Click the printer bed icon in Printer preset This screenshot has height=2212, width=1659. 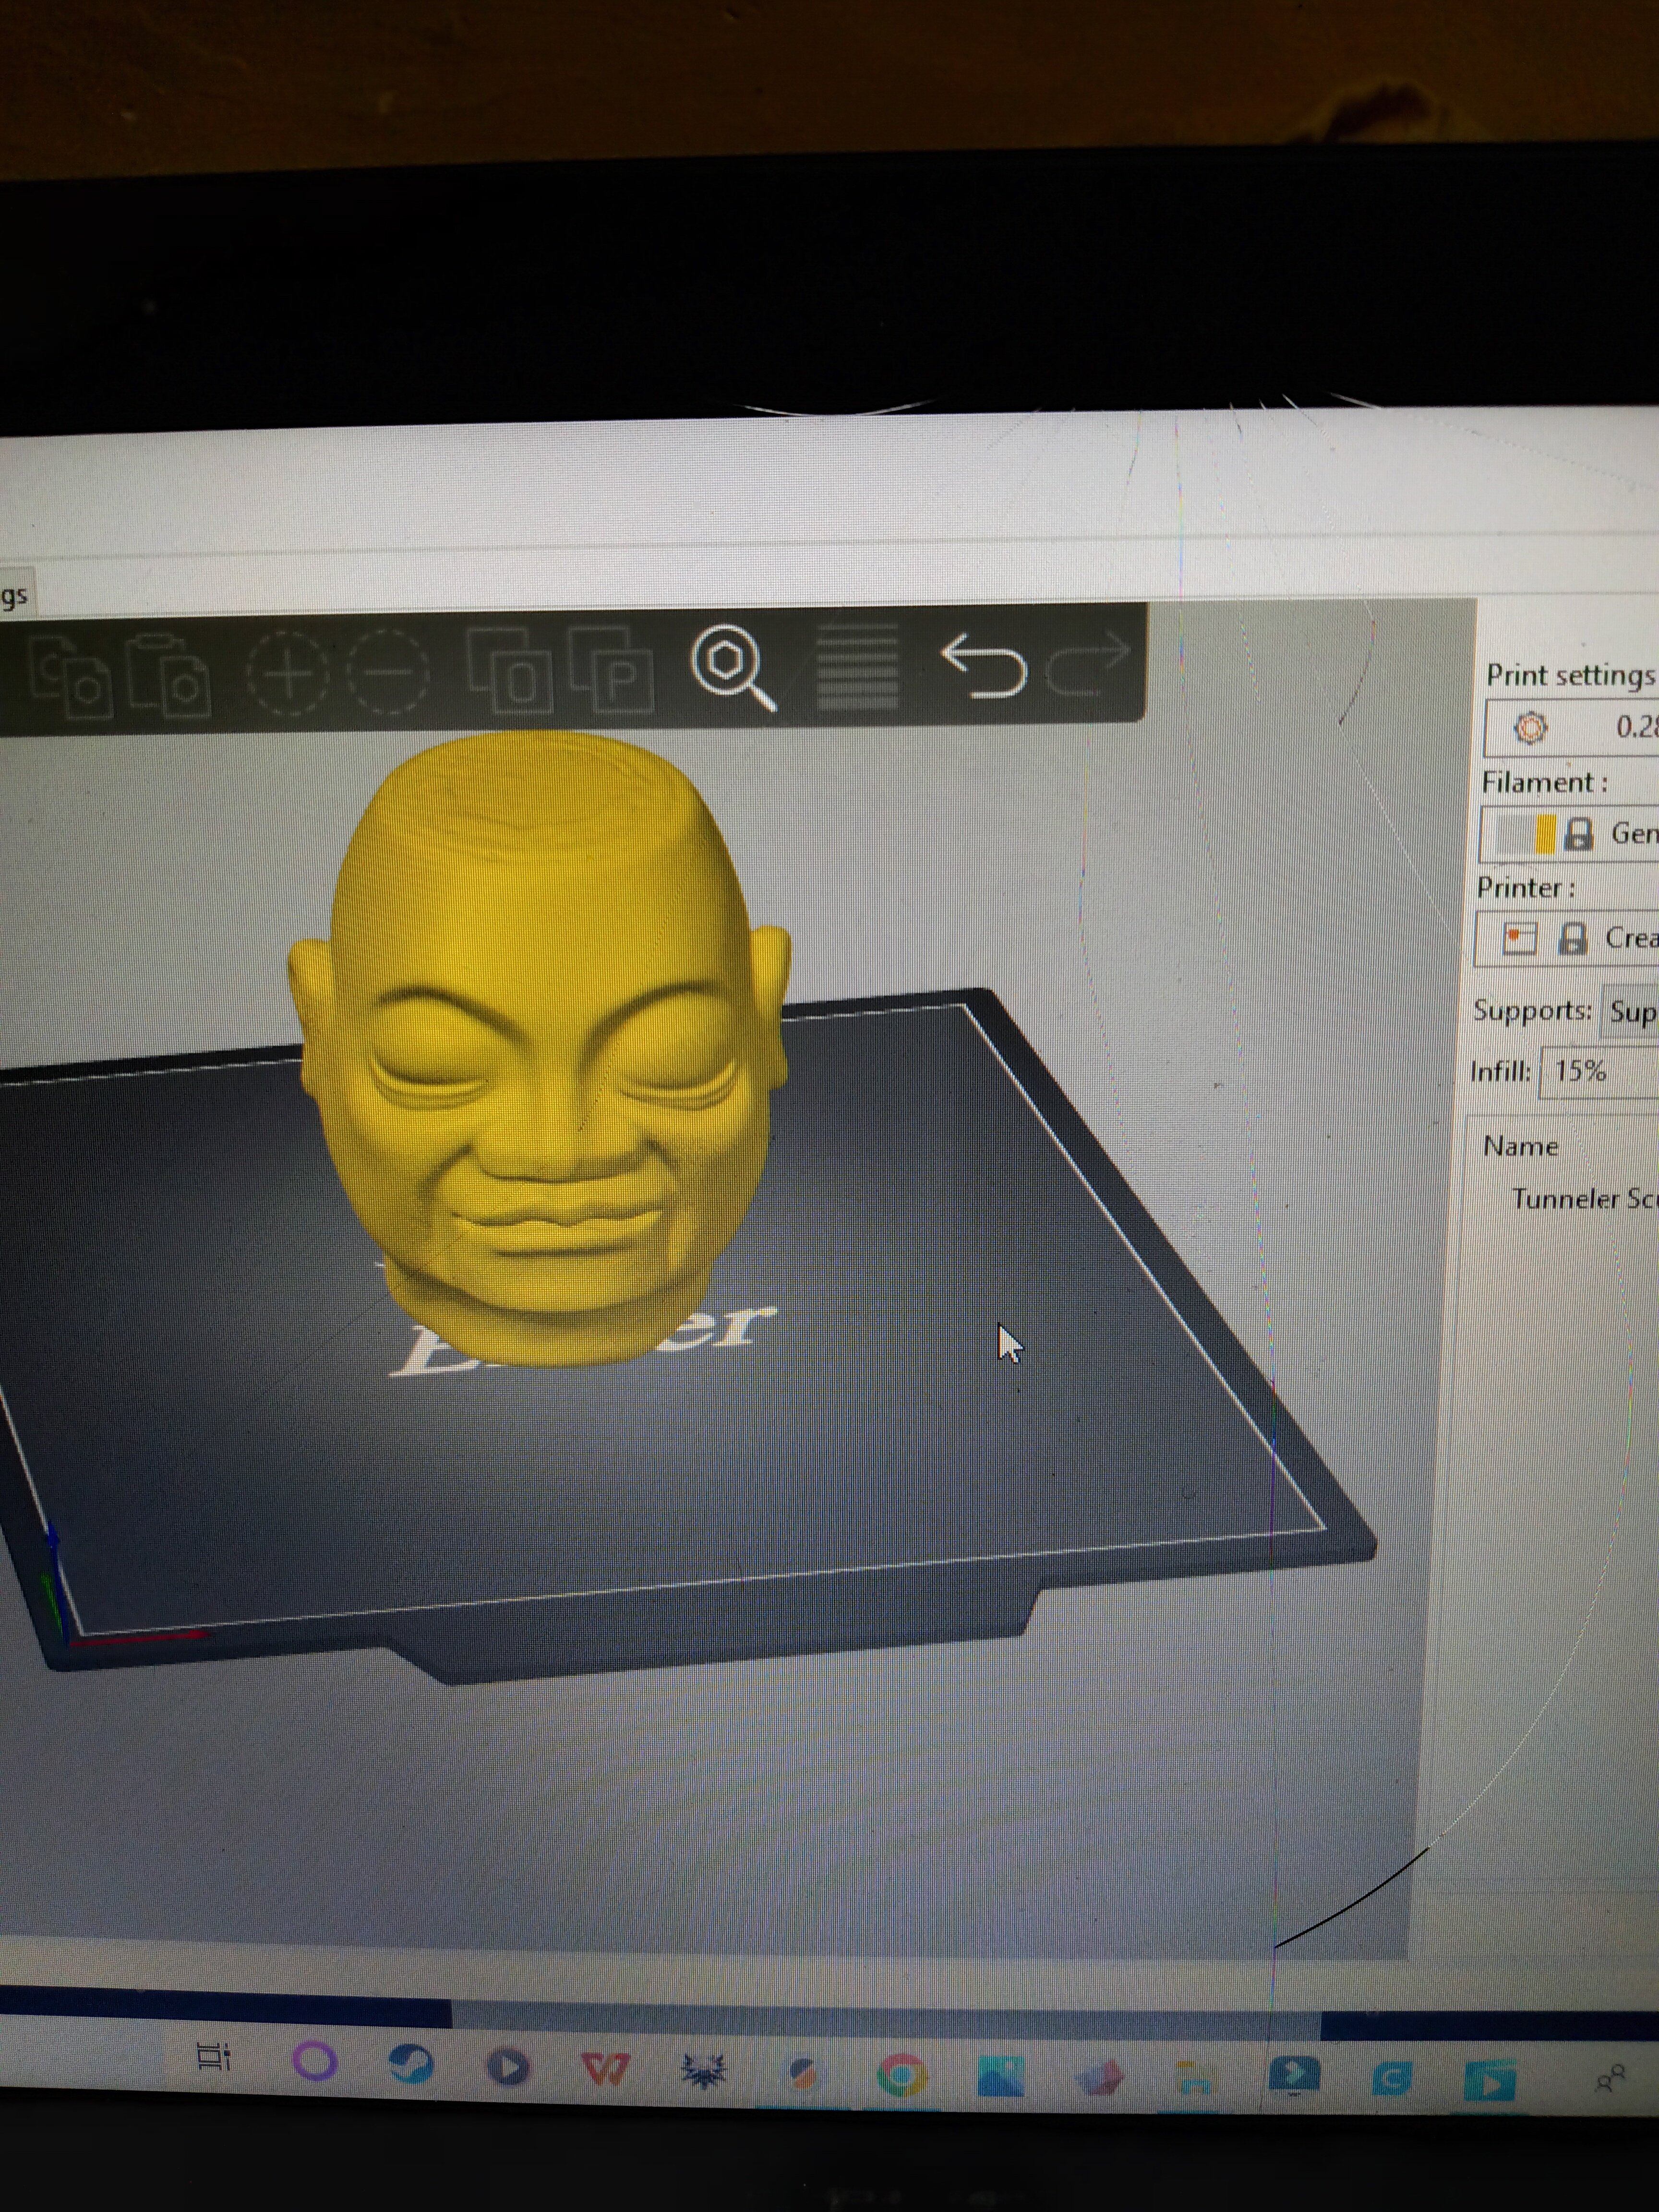click(x=1520, y=938)
